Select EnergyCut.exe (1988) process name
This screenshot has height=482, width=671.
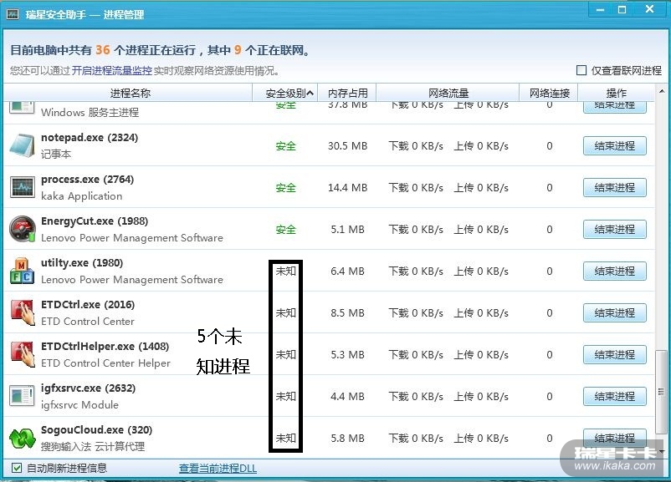click(95, 221)
